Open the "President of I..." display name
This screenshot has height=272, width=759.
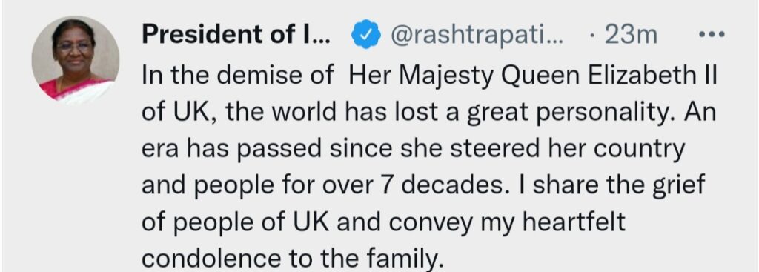pos(236,35)
